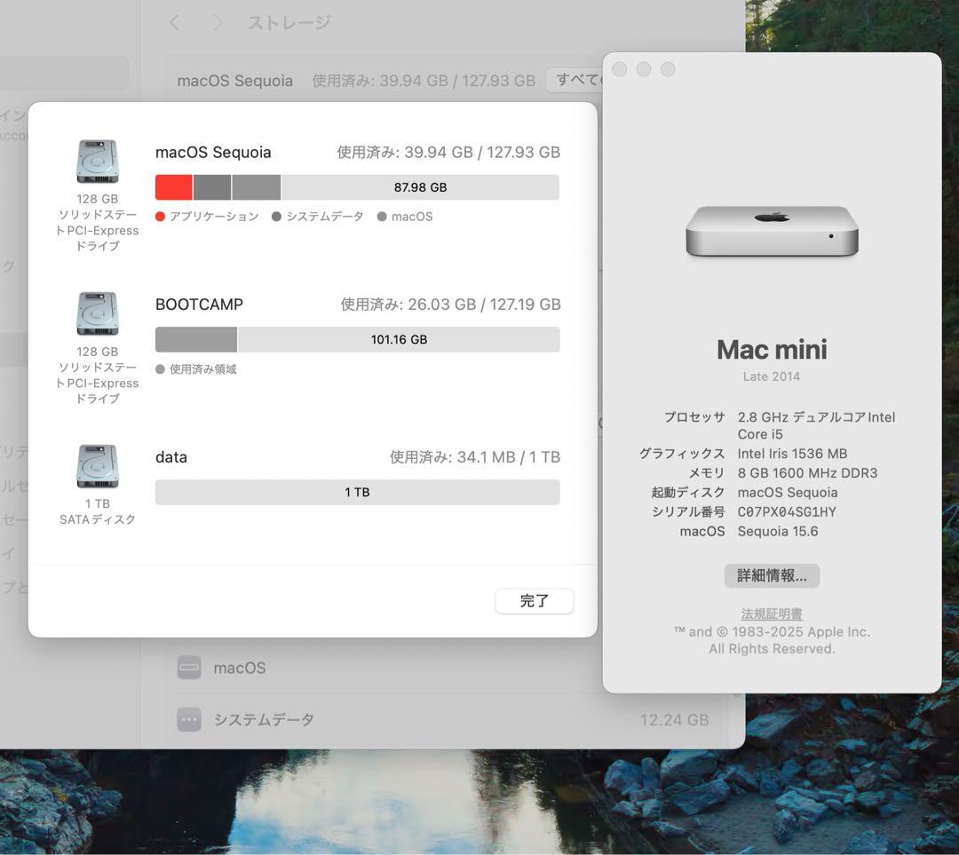
Task: Click the macOS category icon in the storage list
Action: pyautogui.click(x=188, y=668)
